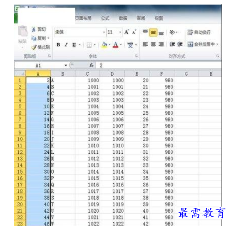Open the fill color dropdown arrow

pyautogui.click(x=109, y=44)
